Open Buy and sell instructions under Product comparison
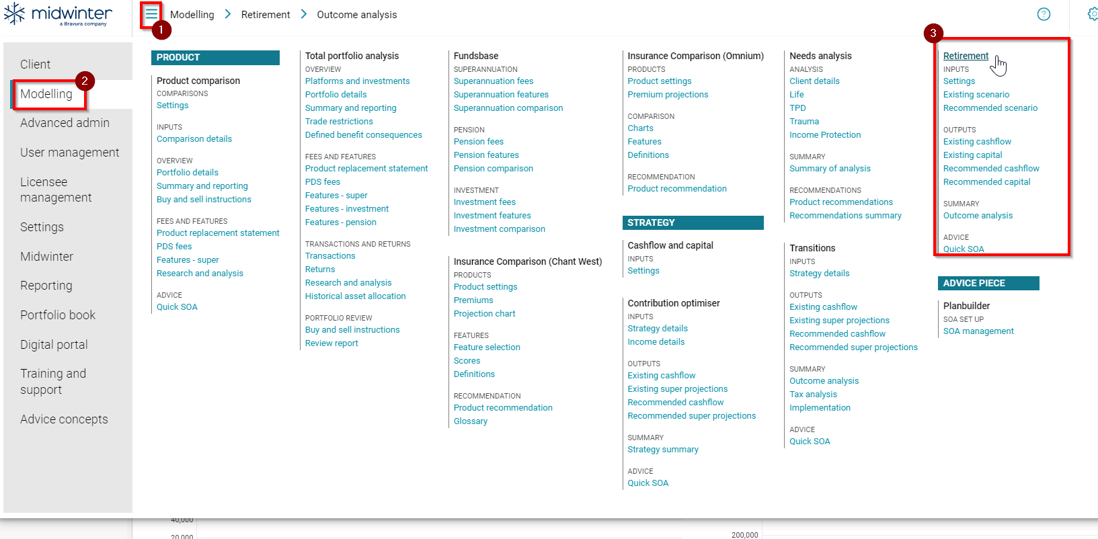The height and width of the screenshot is (539, 1098). point(204,200)
